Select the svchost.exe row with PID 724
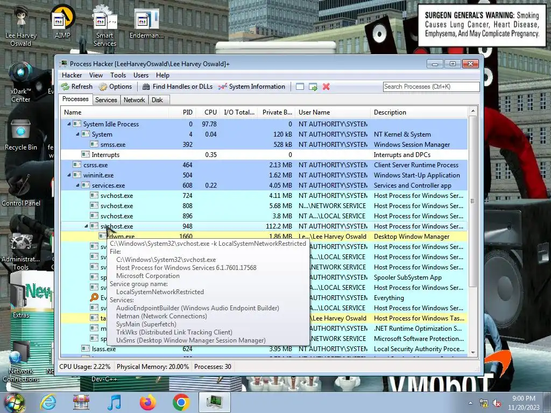The image size is (551, 413). (x=264, y=196)
